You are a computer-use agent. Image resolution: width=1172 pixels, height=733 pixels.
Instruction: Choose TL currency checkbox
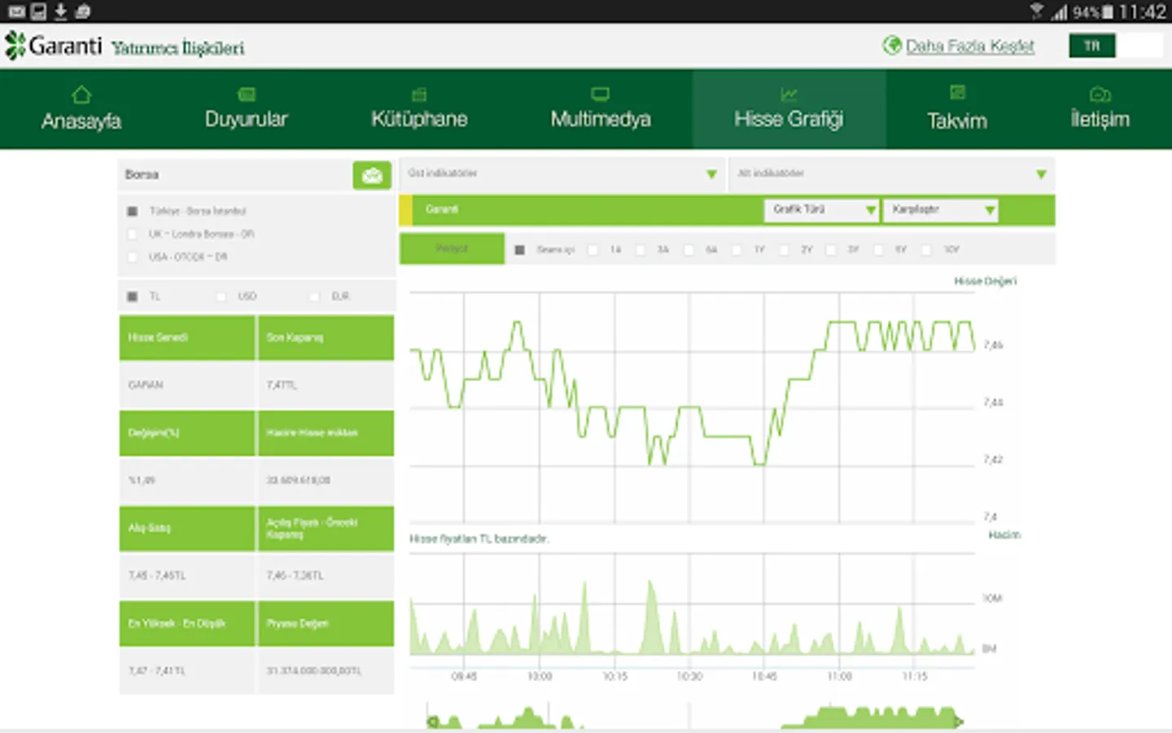coord(132,296)
